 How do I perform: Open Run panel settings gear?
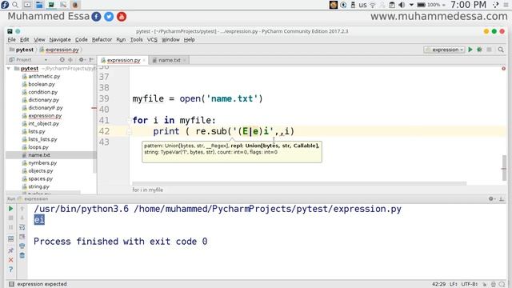(x=492, y=198)
